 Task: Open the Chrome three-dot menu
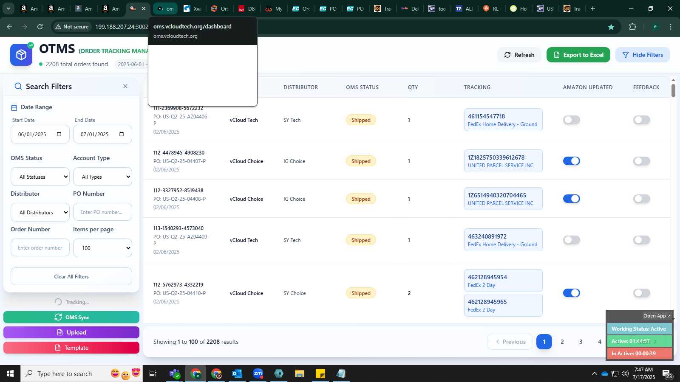tap(671, 27)
